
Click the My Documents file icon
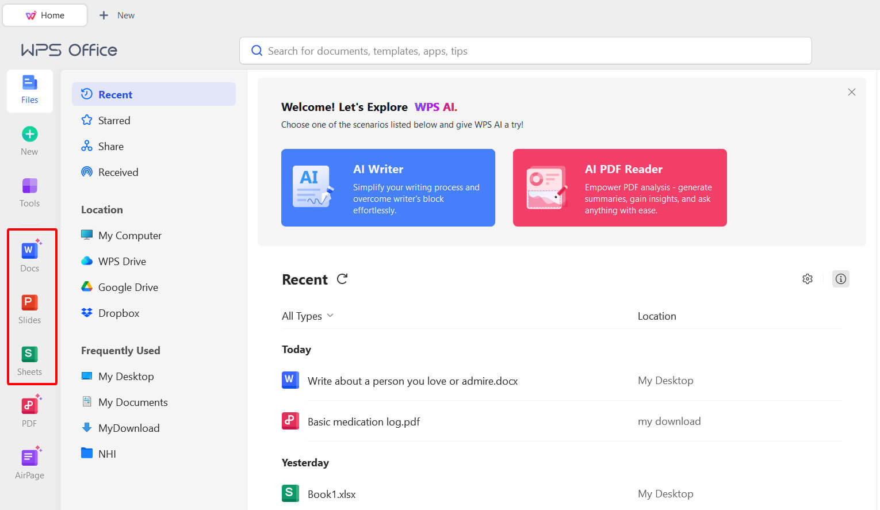87,401
